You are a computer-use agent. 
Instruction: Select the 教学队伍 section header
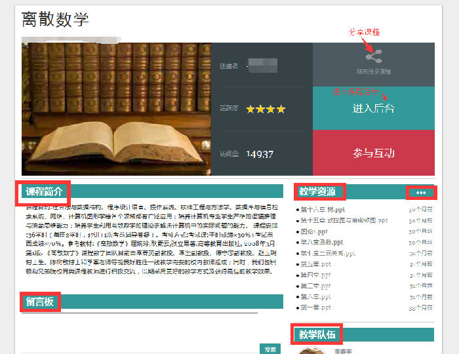[x=317, y=335]
